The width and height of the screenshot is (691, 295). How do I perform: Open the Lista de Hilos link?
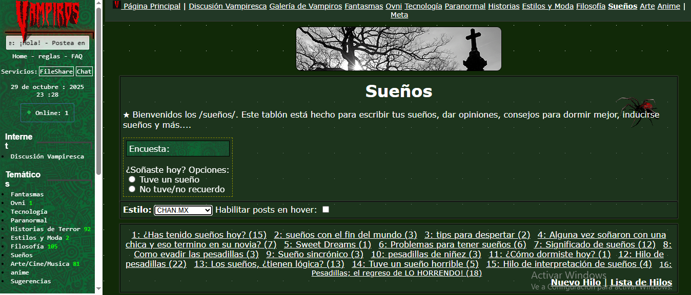click(x=641, y=282)
